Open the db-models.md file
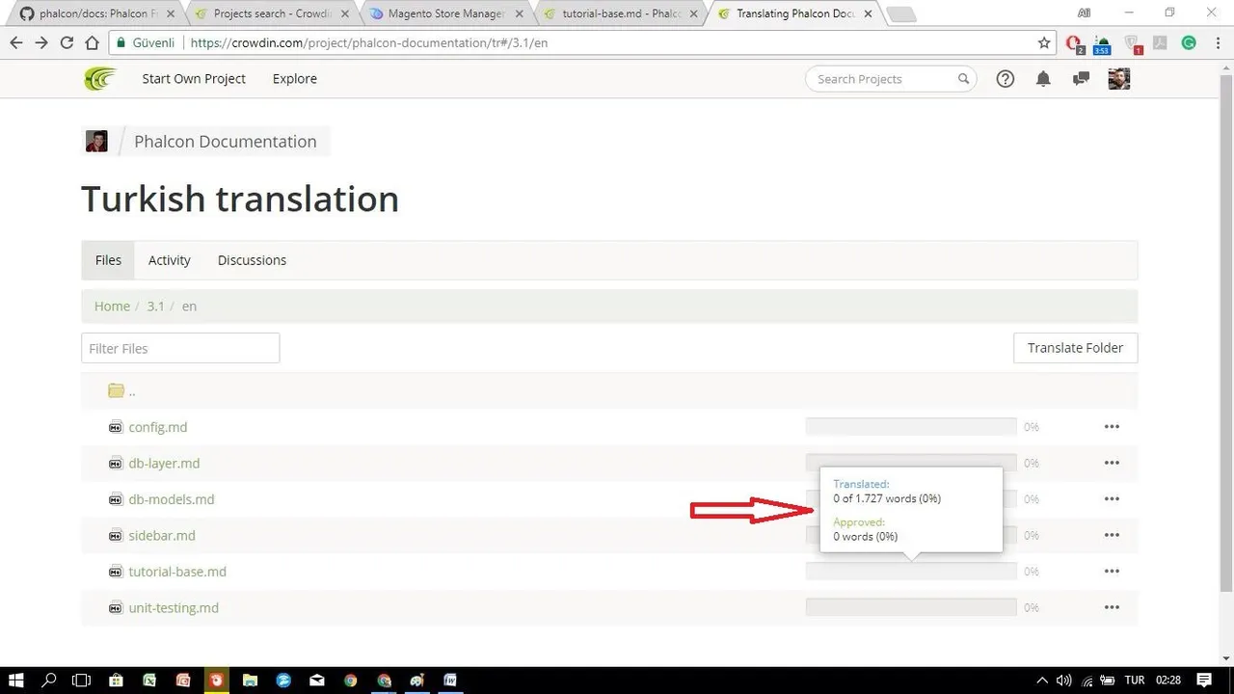The image size is (1234, 694). (x=172, y=499)
